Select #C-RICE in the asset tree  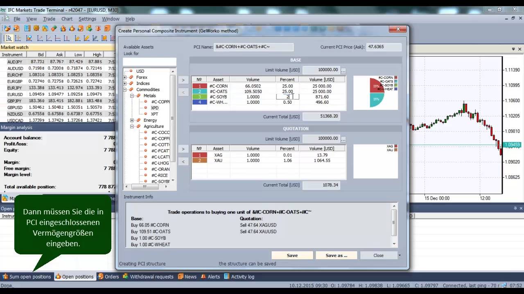pos(159,175)
